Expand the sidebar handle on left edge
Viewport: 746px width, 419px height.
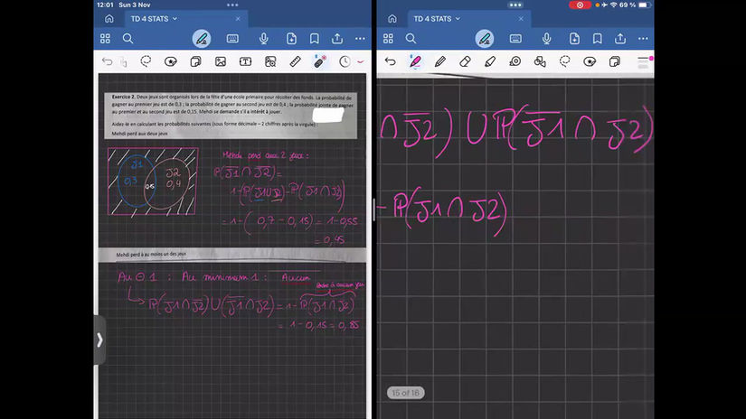(x=99, y=340)
